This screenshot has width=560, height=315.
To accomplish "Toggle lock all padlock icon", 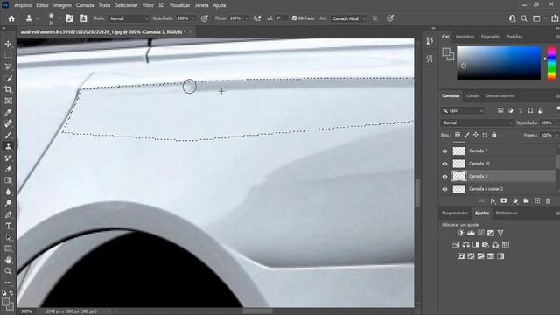I will click(x=493, y=135).
